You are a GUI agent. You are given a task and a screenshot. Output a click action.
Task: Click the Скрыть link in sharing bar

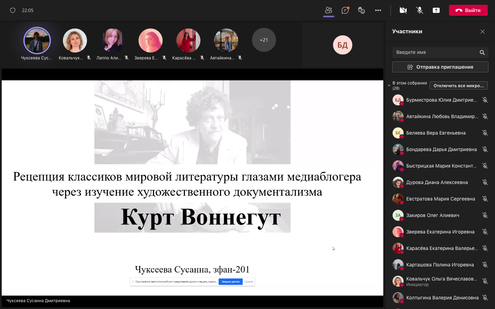point(249,282)
